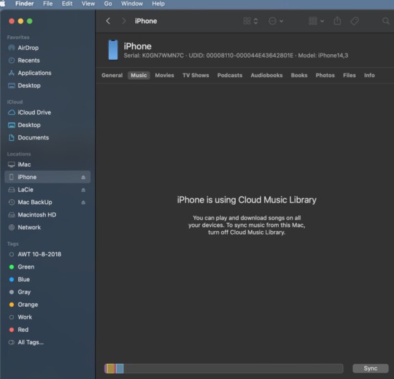Open the group-by options dropdown
Screen dimensions: 394x379
pyautogui.click(x=316, y=21)
